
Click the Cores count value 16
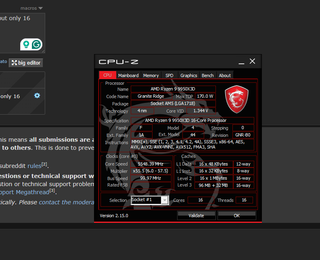(x=201, y=200)
